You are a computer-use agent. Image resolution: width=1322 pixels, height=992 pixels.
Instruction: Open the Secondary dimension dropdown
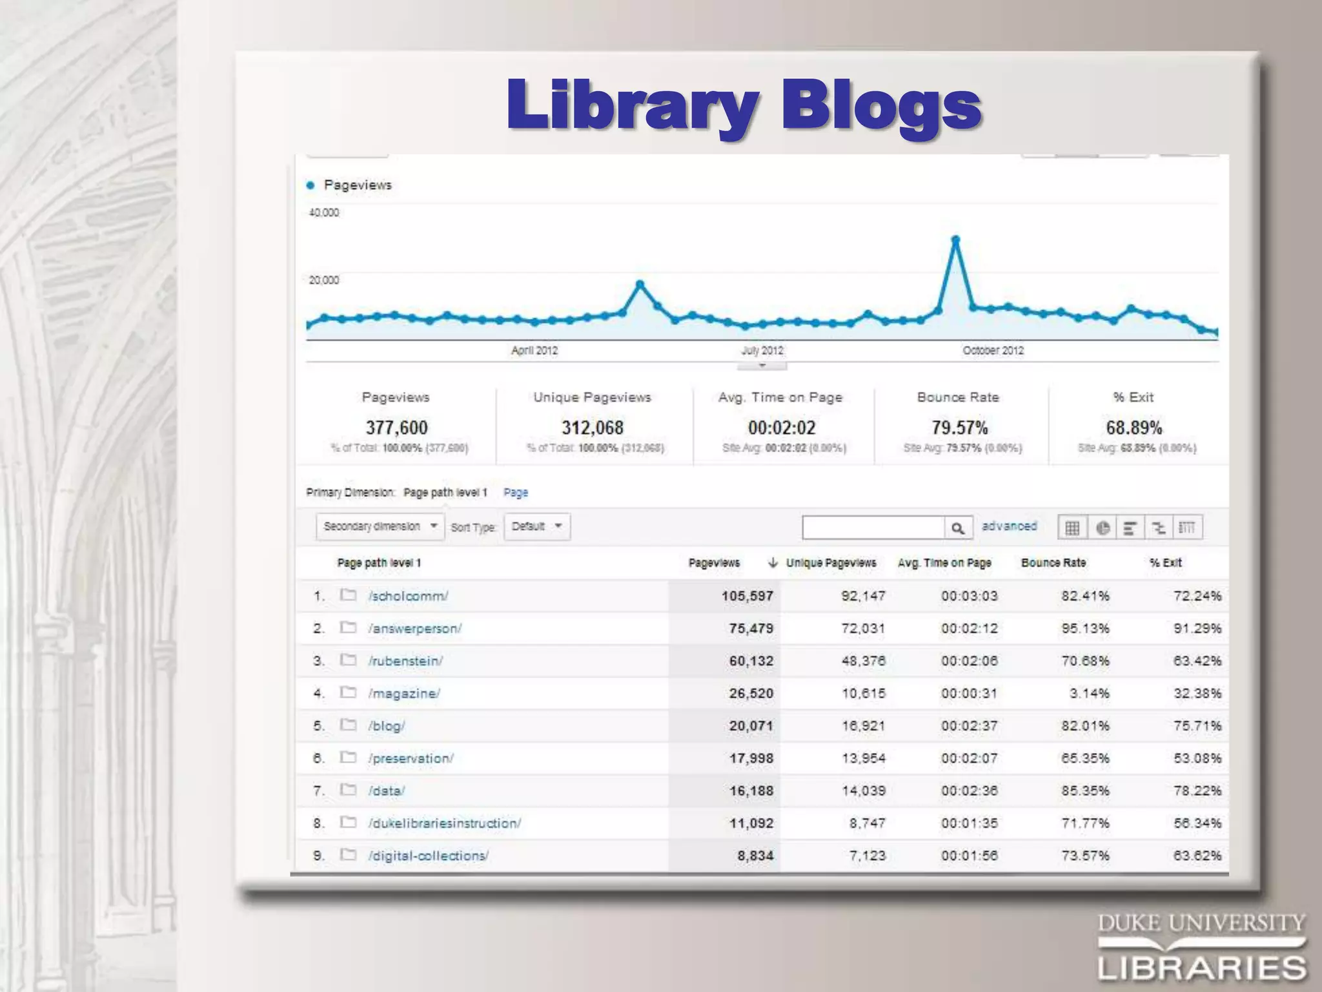pos(380,526)
